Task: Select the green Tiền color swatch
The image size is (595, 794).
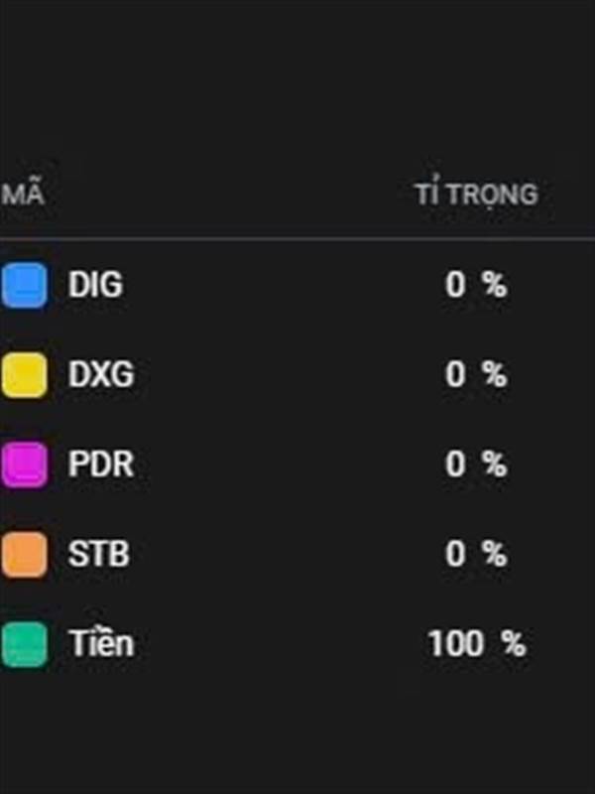Action: 24,644
